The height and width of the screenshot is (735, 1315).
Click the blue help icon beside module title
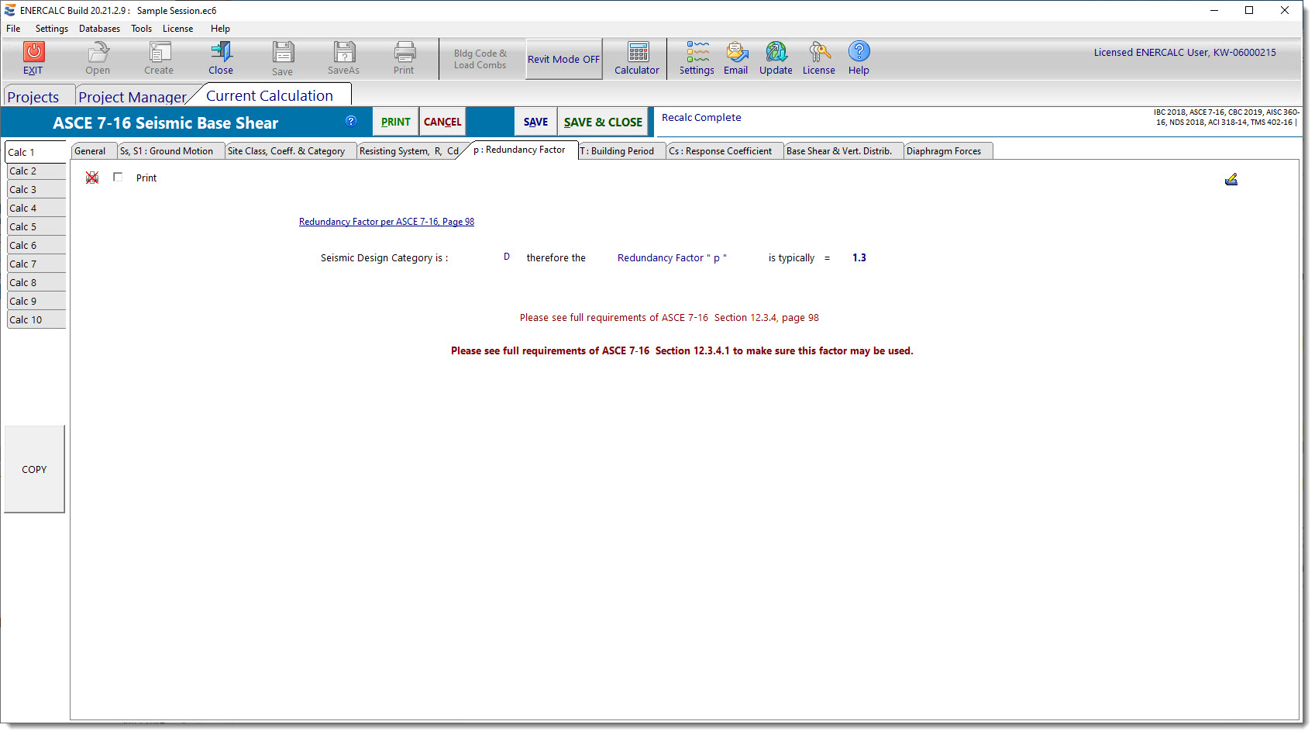tap(351, 121)
